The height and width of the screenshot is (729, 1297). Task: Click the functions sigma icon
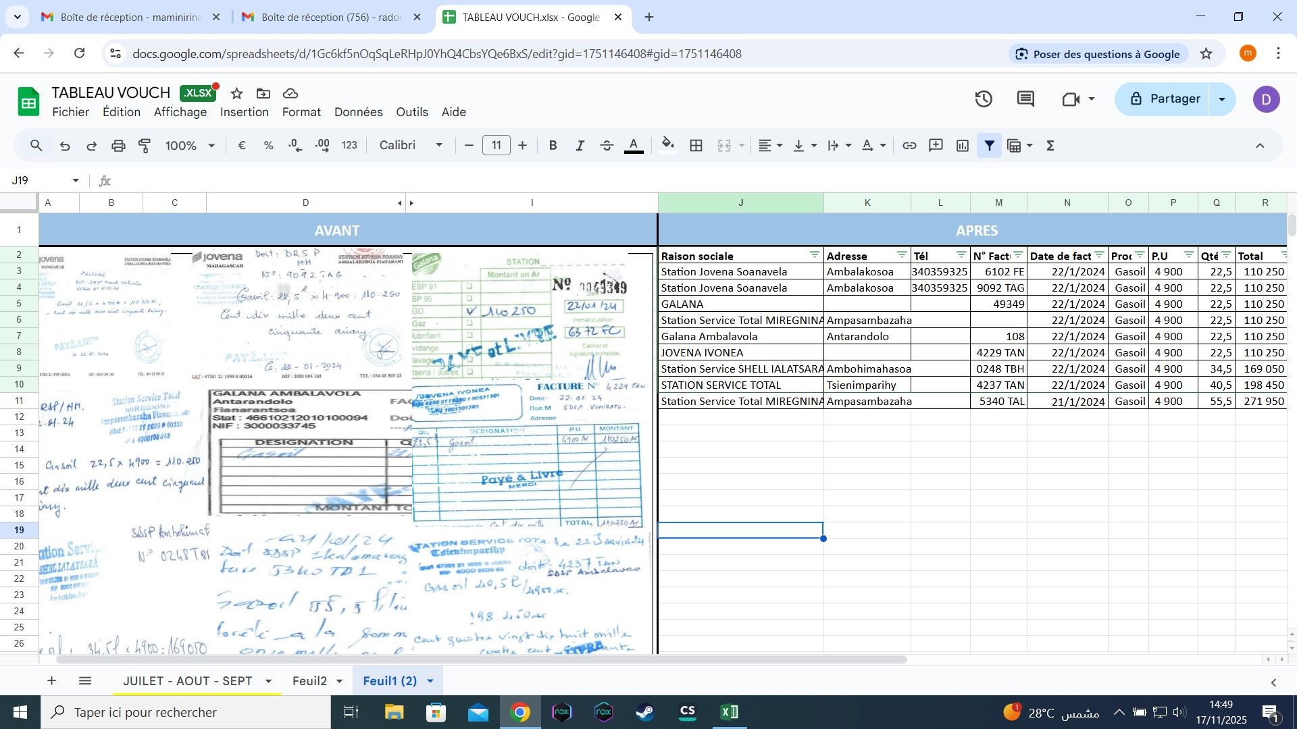pyautogui.click(x=1050, y=146)
